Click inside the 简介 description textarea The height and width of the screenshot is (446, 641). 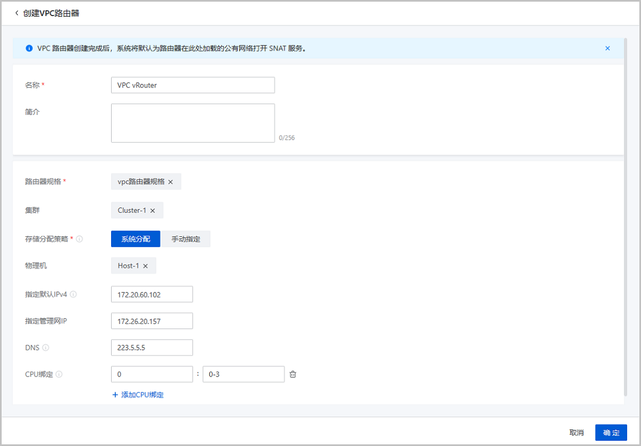click(192, 122)
